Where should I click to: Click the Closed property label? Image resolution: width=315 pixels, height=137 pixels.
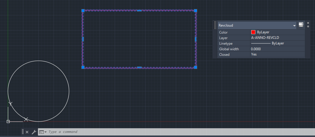pyautogui.click(x=224, y=55)
